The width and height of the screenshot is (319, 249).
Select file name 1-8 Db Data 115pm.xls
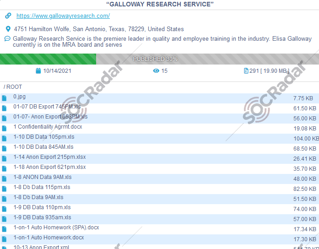[x=42, y=187]
